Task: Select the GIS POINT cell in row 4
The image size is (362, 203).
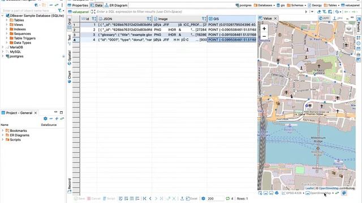Action: point(232,40)
